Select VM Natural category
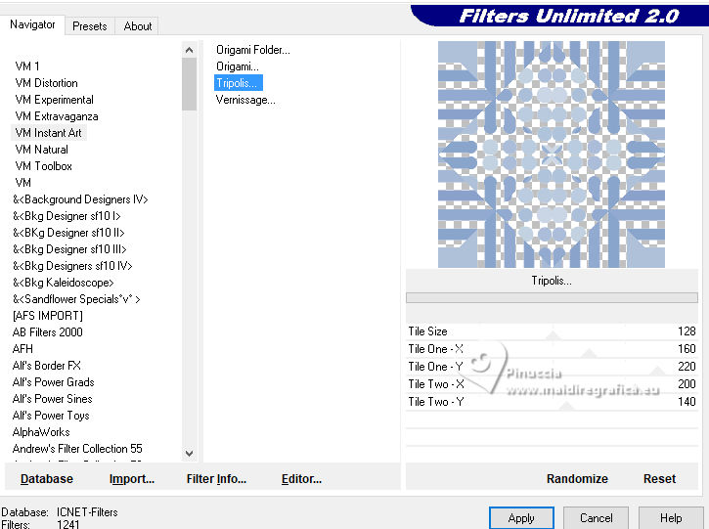Image resolution: width=709 pixels, height=529 pixels. [42, 150]
